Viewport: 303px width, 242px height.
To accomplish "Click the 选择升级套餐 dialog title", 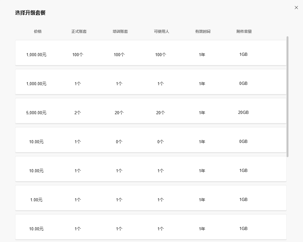I will pyautogui.click(x=30, y=13).
